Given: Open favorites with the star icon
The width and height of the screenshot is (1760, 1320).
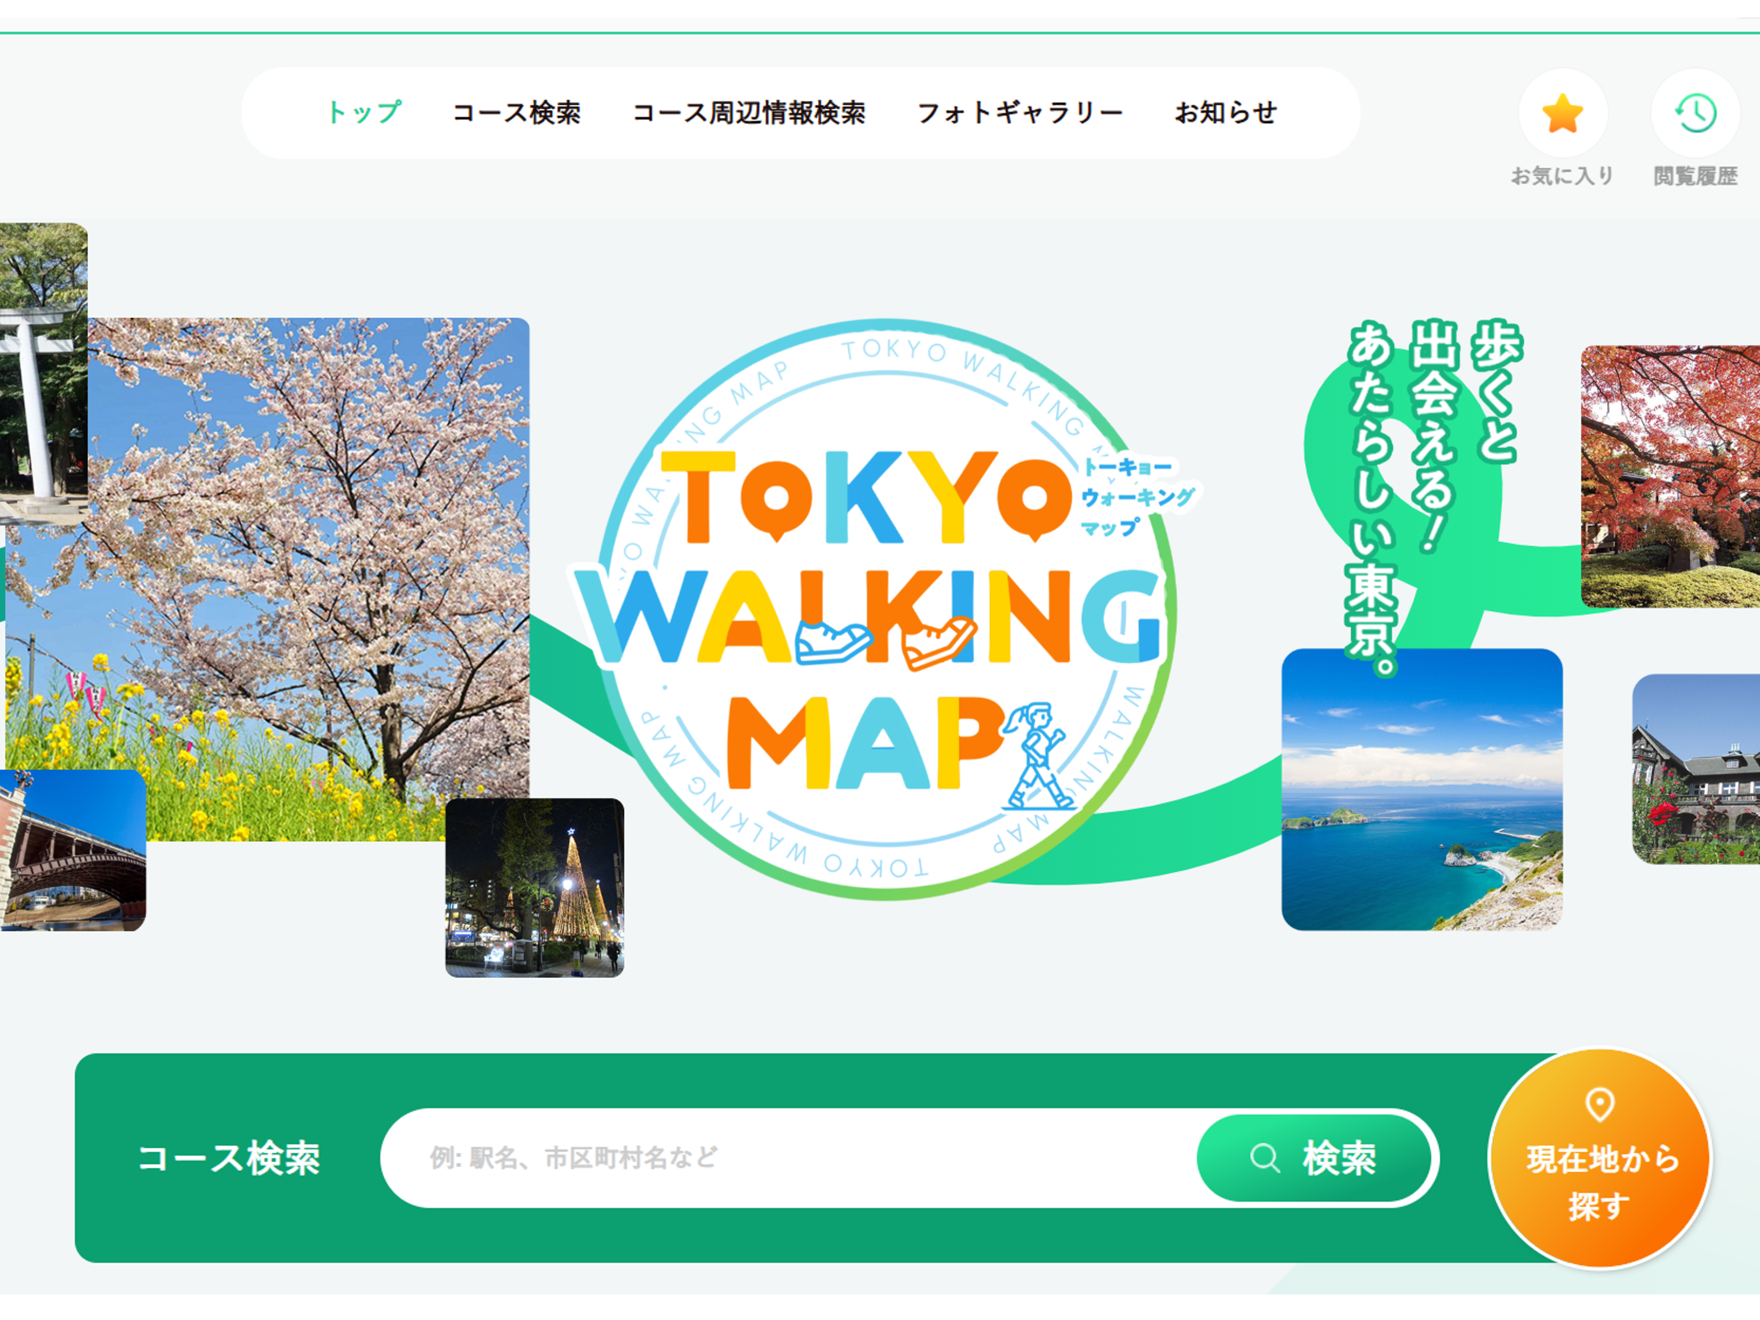Looking at the screenshot, I should 1563,114.
